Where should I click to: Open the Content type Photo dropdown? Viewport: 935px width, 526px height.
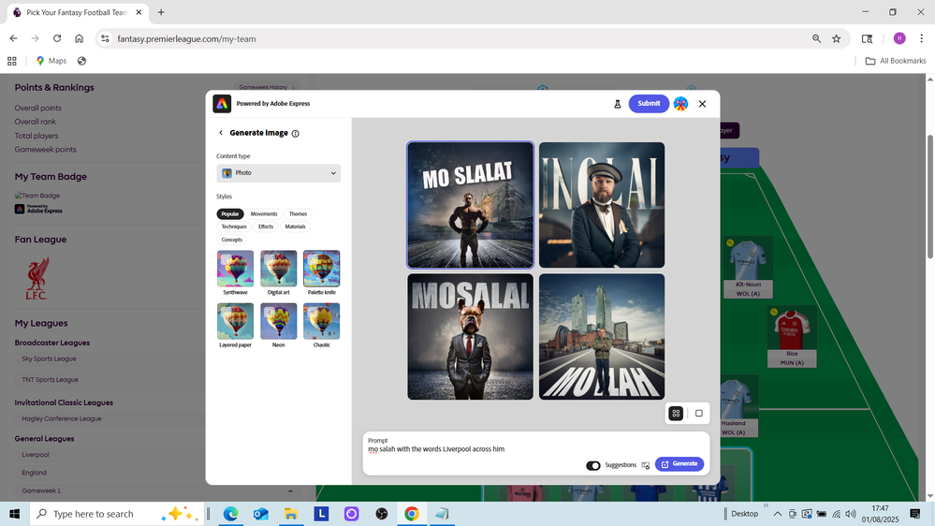279,173
